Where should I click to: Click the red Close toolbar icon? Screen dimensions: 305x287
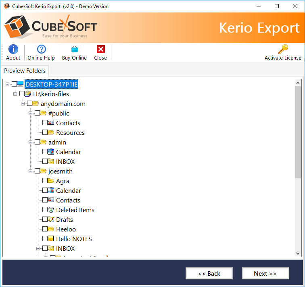click(101, 49)
